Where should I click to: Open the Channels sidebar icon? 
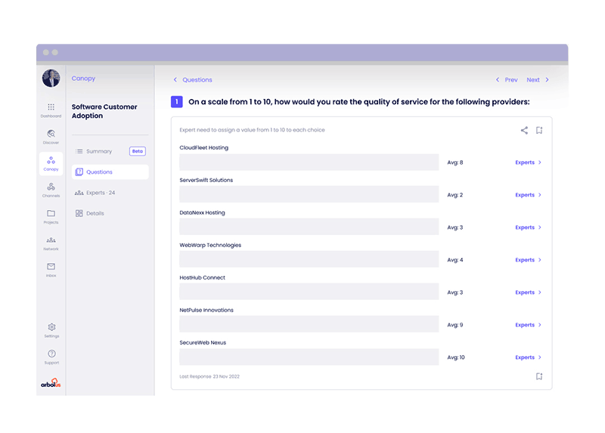point(51,187)
